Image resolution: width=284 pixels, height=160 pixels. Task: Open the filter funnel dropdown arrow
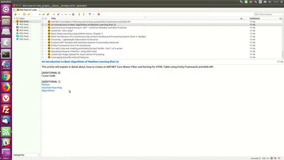pyautogui.click(x=94, y=15)
